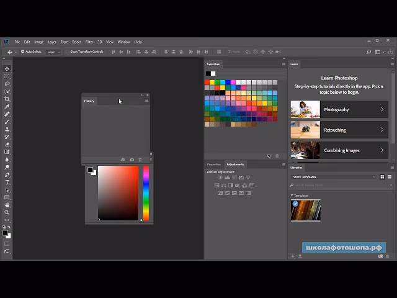Screen dimensions: 397x298
Task: Switch to the Adjustments tab
Action: click(x=235, y=165)
